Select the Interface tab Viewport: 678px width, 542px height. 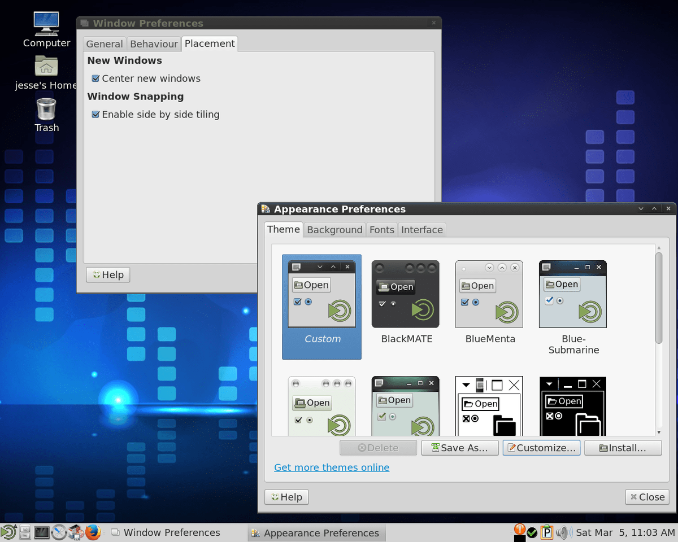coord(421,230)
